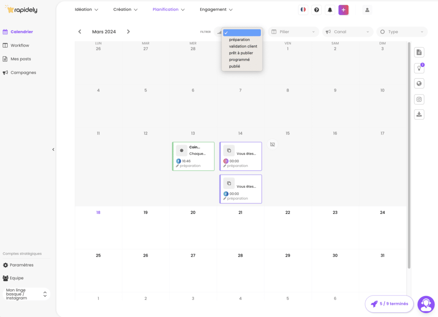The height and width of the screenshot is (317, 438).
Task: Click the '5 / 9 terminés' progress pill
Action: 389,304
